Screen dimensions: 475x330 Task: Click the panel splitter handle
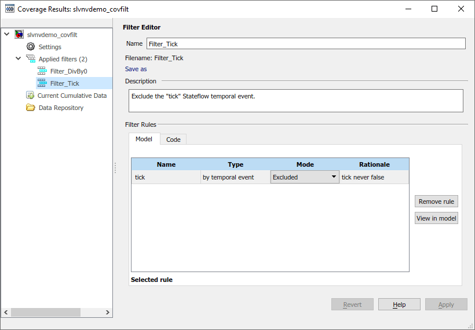tap(115, 168)
